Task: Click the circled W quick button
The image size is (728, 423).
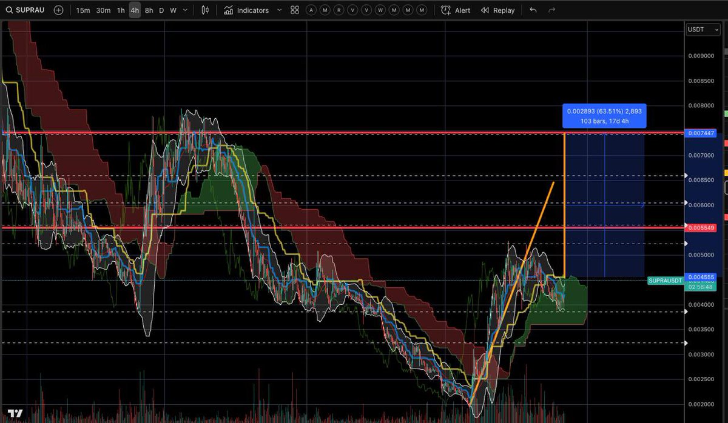Action: click(x=380, y=10)
